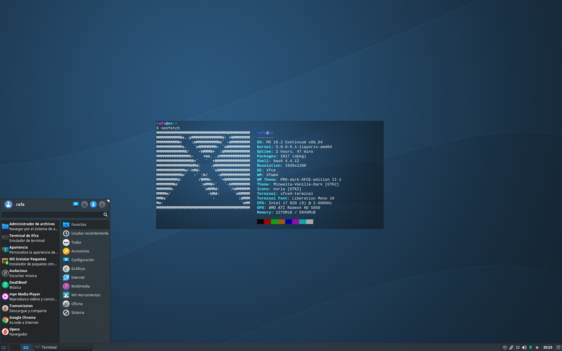Viewport: 562px width, 351px height.
Task: Click the display tray icon
Action: click(518, 347)
